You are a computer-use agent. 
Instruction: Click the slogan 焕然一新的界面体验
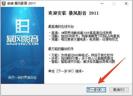[22, 77]
